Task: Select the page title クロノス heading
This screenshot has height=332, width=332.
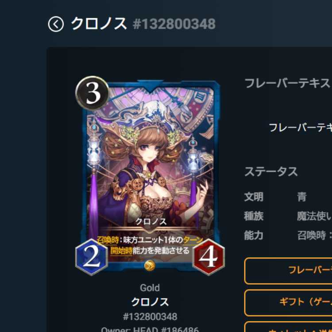Action: [99, 24]
